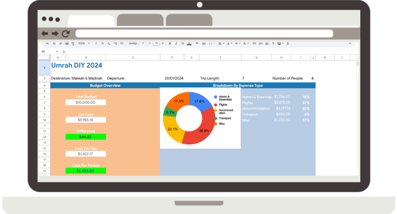Open more number formats 123 button

tap(122, 43)
